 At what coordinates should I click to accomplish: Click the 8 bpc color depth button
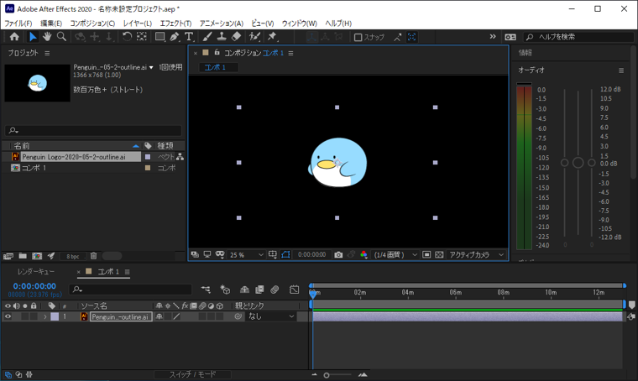coord(73,256)
